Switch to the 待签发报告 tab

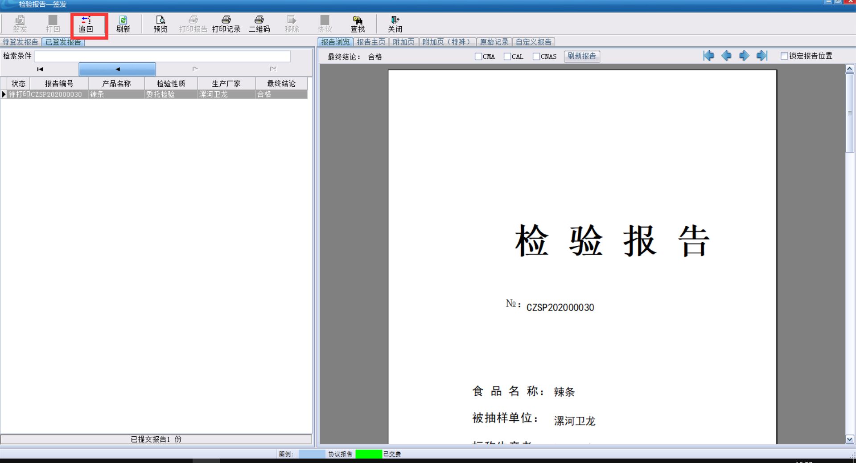21,42
